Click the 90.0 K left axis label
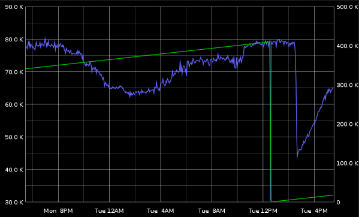This screenshot has height=217, width=359. [x=14, y=7]
